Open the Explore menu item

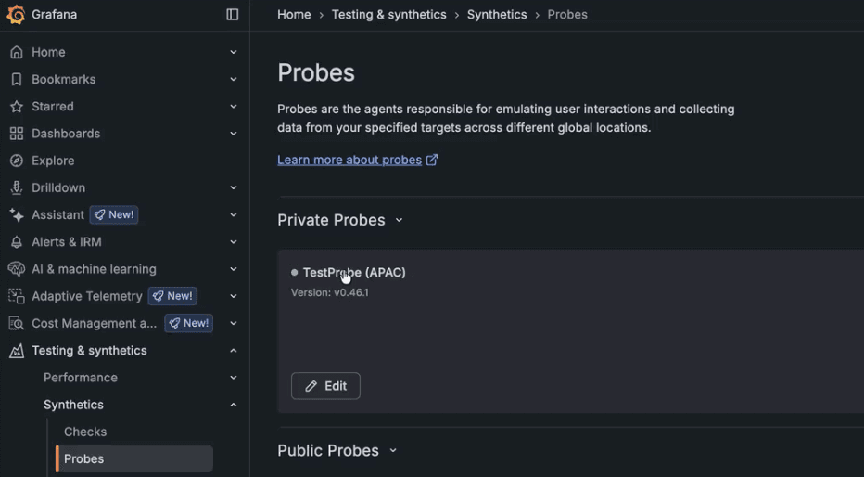(x=53, y=161)
